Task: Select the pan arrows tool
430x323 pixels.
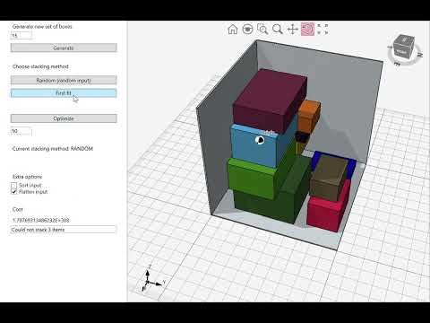Action: 293,30
